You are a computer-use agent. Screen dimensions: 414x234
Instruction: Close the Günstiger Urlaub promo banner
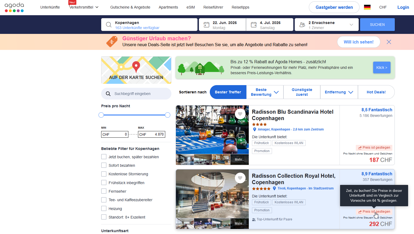(x=389, y=42)
